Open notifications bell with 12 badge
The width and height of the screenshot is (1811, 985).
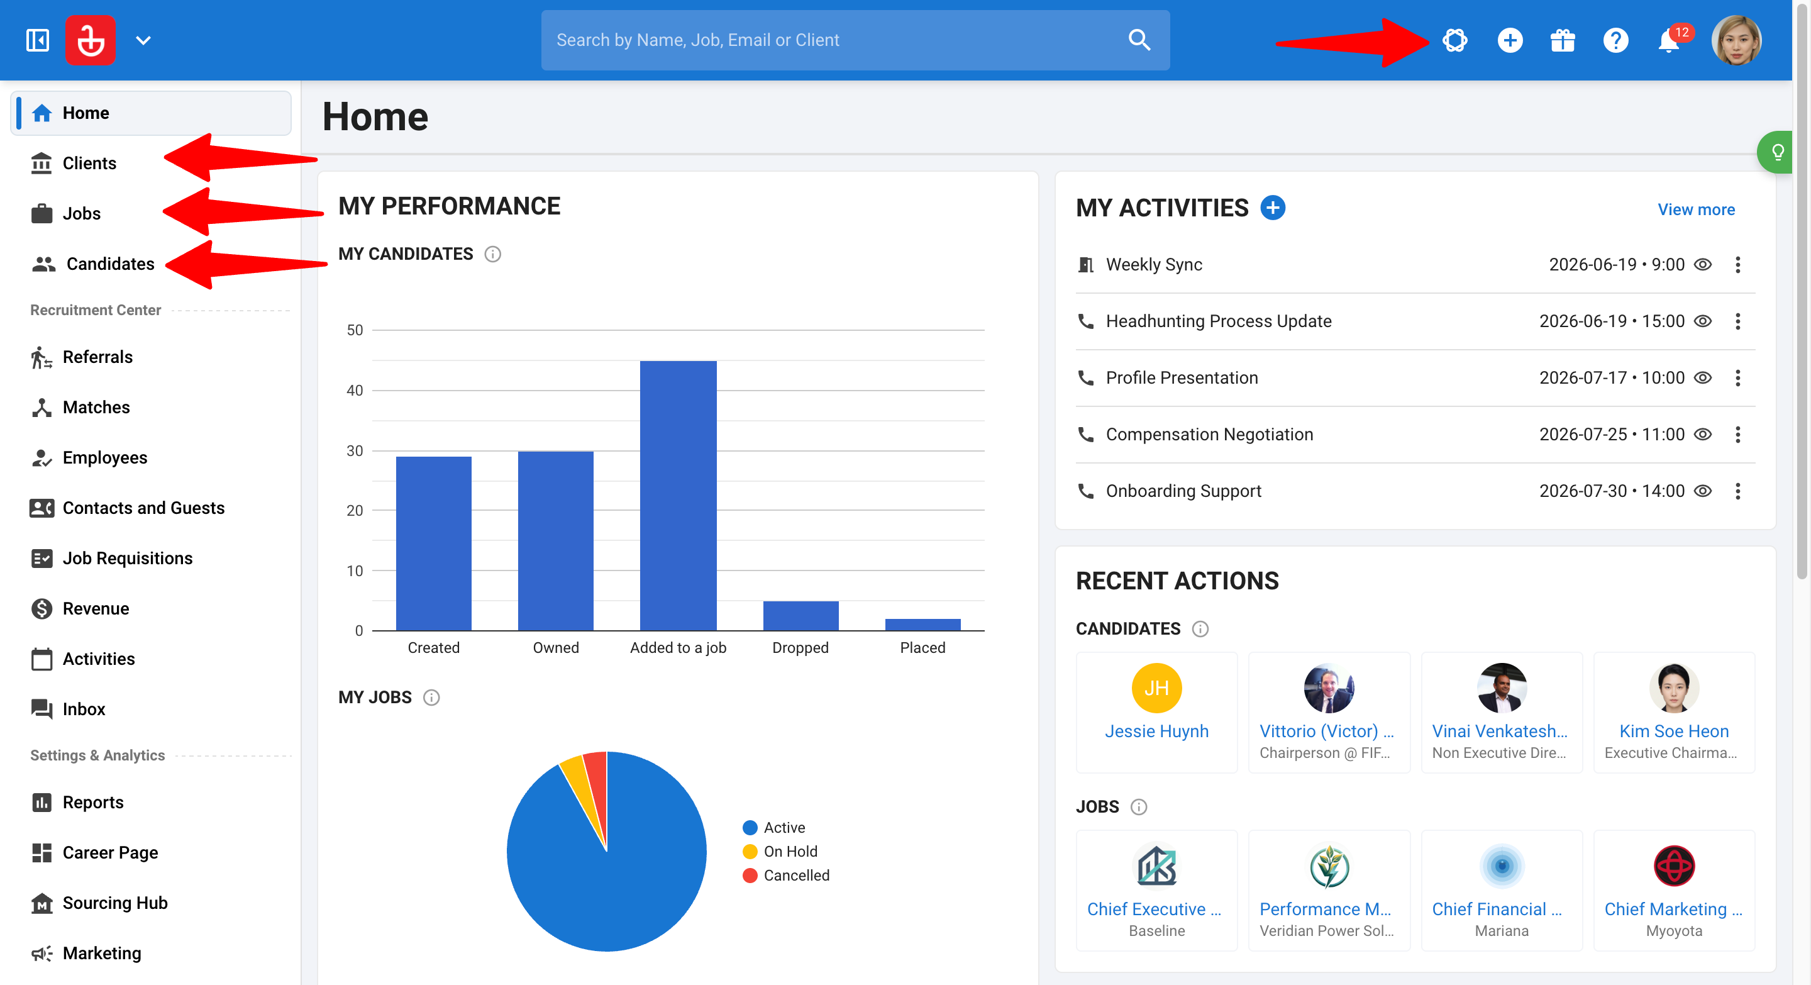point(1670,40)
